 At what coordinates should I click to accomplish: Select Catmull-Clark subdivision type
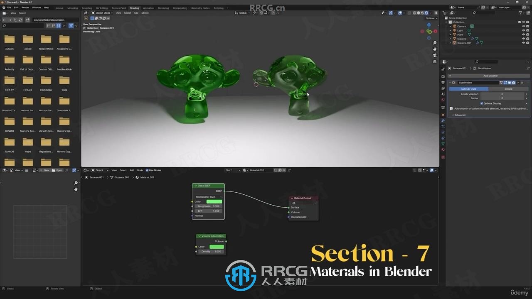pos(468,89)
